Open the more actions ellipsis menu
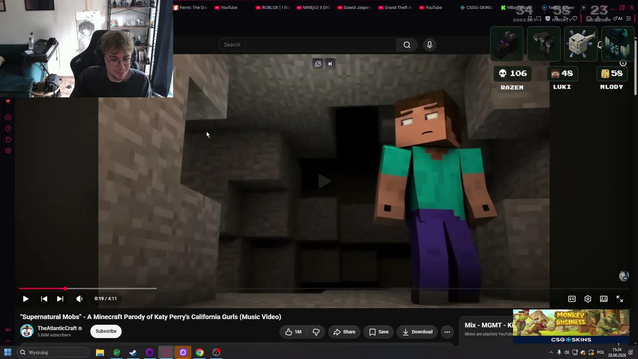Screen dimensions: 638x359 [x=447, y=332]
